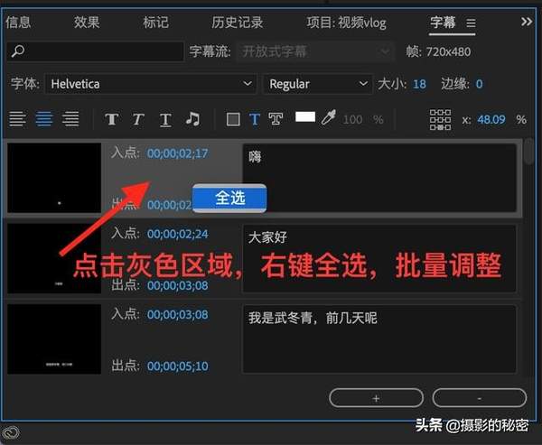
Task: Click the 帧: 720x480 frame size text
Action: (x=438, y=51)
